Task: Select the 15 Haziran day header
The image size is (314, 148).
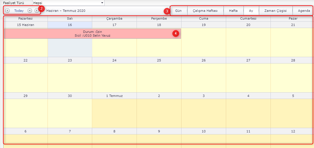Action: 26,25
